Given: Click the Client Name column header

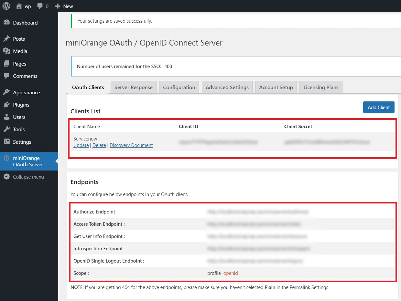Looking at the screenshot, I should (87, 127).
